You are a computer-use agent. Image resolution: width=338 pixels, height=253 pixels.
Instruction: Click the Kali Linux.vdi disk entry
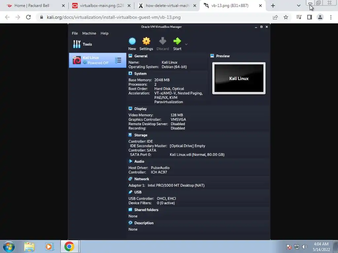[x=197, y=155]
